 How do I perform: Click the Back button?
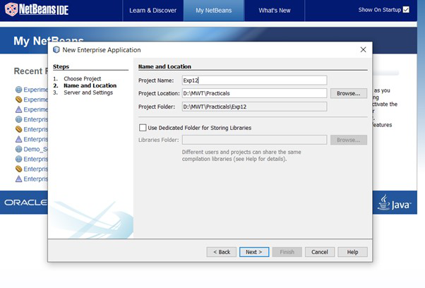click(222, 252)
